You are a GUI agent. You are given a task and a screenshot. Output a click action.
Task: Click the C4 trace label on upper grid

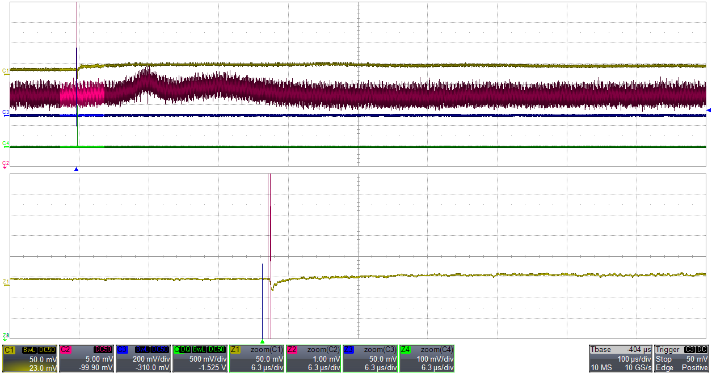pos(6,143)
